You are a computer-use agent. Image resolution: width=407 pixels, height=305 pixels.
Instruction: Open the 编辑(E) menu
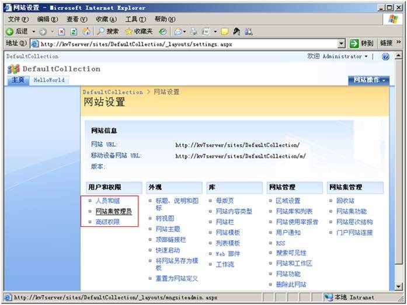[x=47, y=19]
